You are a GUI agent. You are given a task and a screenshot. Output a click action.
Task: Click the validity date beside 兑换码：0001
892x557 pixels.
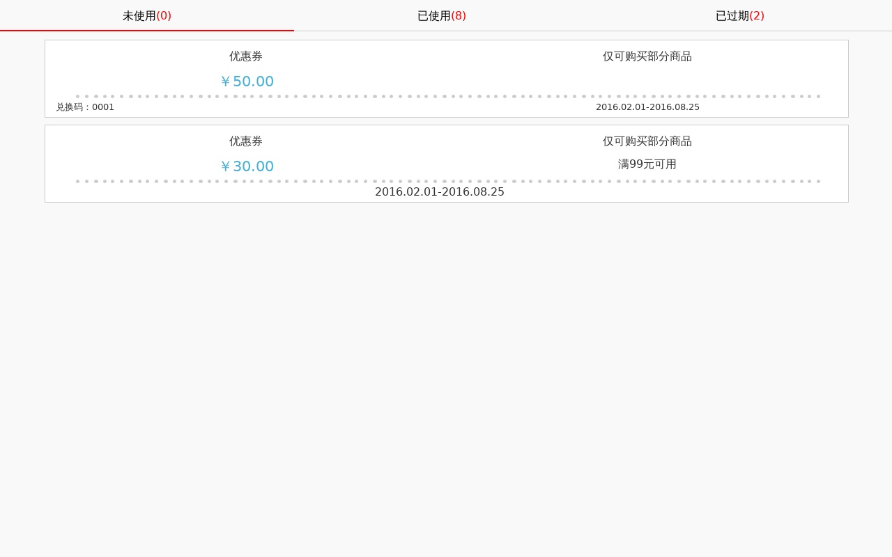[x=647, y=107]
